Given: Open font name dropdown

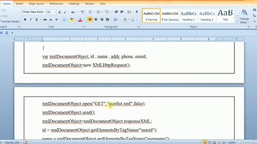Looking at the screenshot, I should (45, 12).
